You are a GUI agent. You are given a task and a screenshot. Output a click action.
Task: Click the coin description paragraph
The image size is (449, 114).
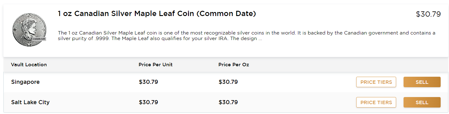point(246,36)
